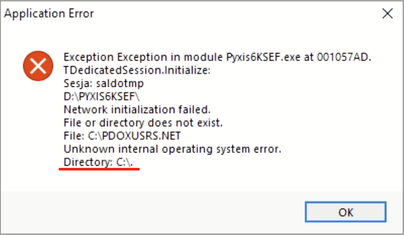
Task: Click the red underline below Directory
Action: 99,169
